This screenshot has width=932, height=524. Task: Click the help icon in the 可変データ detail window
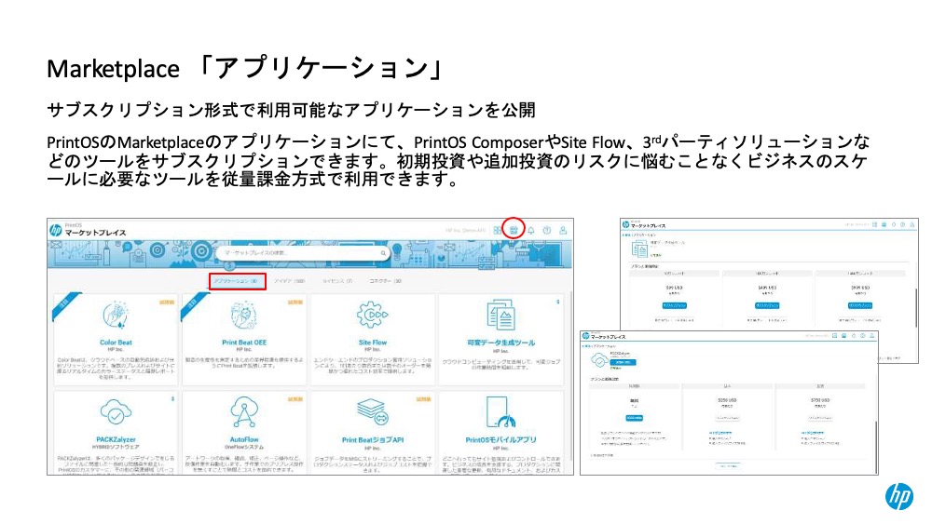click(903, 225)
